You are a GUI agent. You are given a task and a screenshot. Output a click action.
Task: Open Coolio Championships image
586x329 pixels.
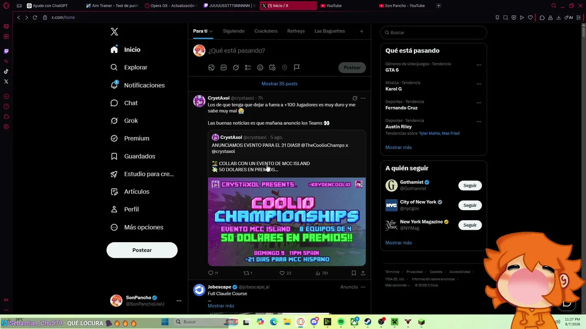pos(287,222)
